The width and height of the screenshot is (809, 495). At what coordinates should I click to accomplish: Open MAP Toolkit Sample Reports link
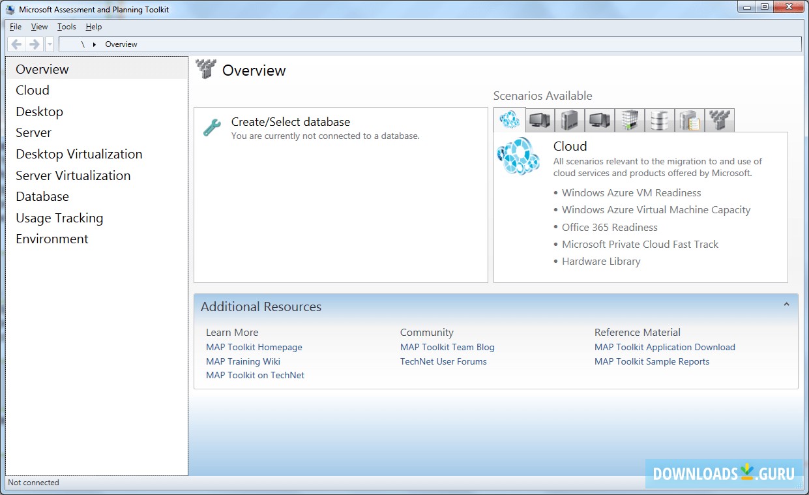[x=652, y=361]
